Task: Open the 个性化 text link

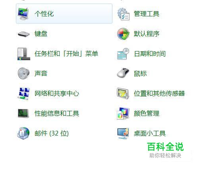Action: pos(44,14)
